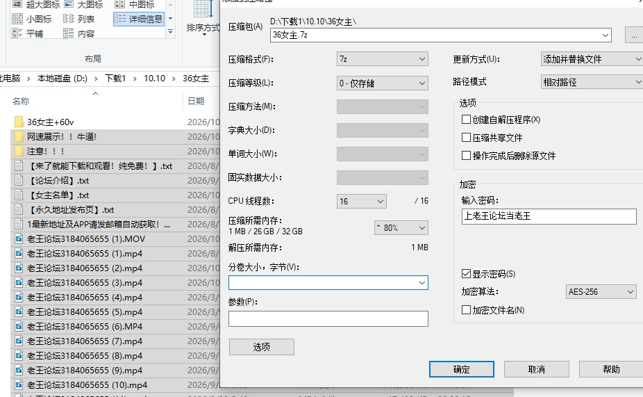Open 加密算法 dropdown AES-256

click(601, 292)
